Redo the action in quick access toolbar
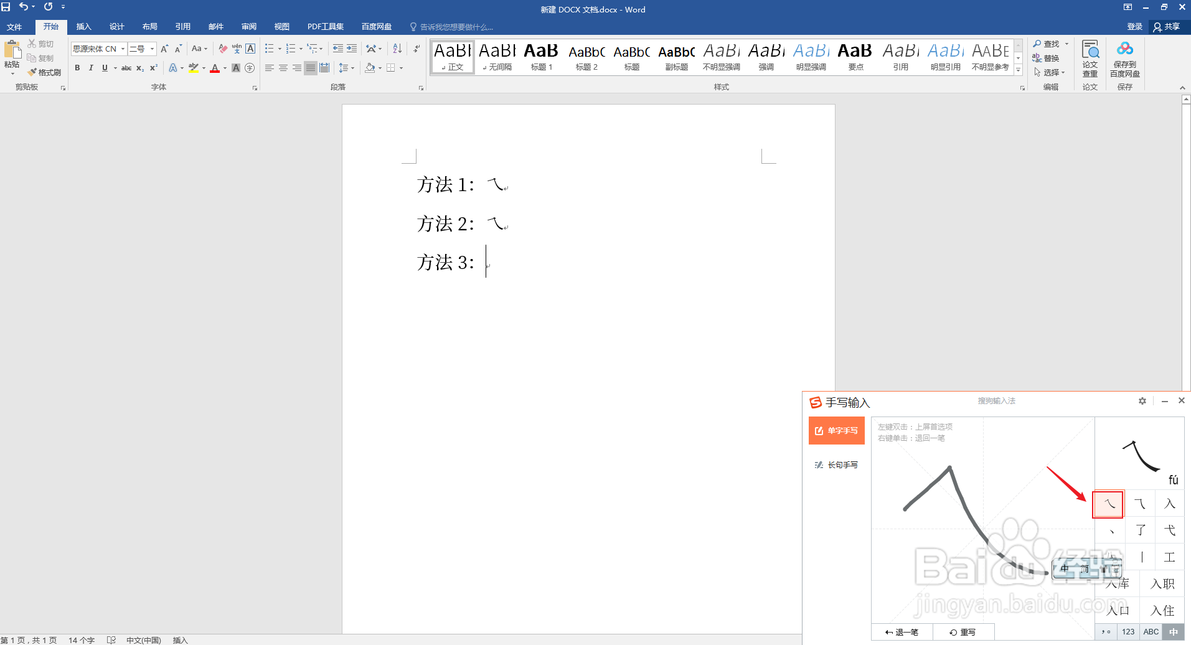This screenshot has width=1191, height=645. coord(48,7)
